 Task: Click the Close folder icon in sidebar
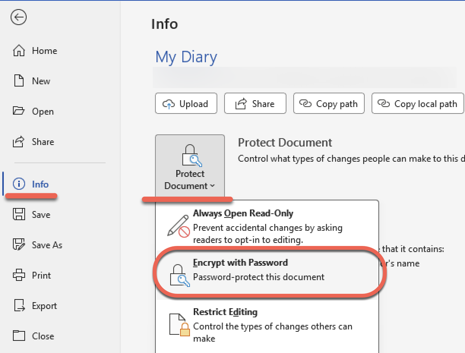19,336
